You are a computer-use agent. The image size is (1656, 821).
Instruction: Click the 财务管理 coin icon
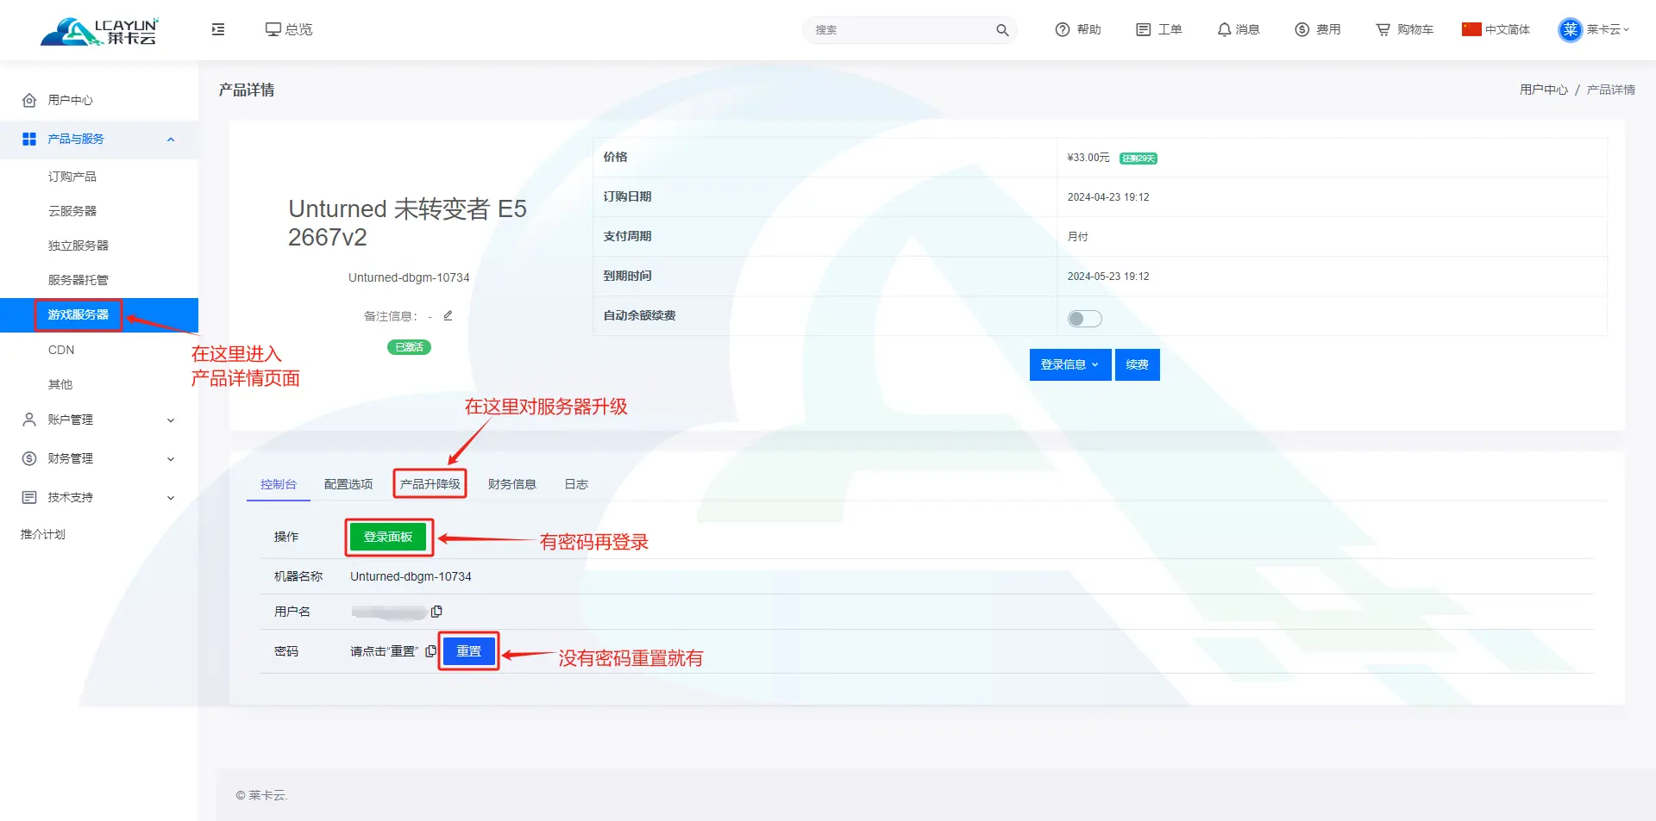pyautogui.click(x=29, y=458)
